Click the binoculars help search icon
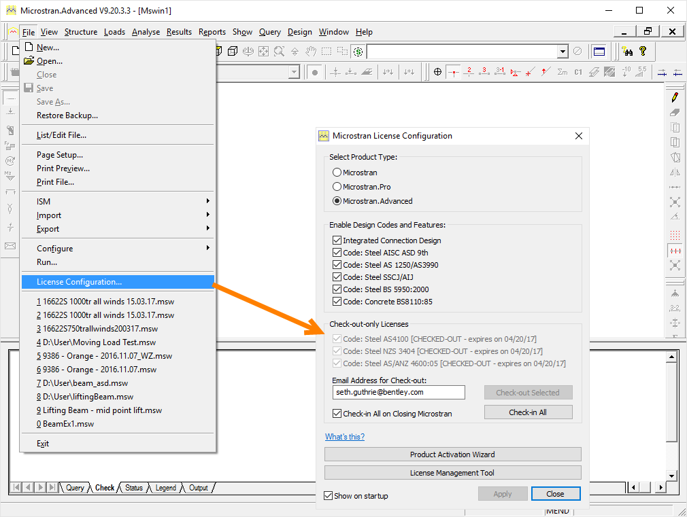The width and height of the screenshot is (687, 517). 628,52
